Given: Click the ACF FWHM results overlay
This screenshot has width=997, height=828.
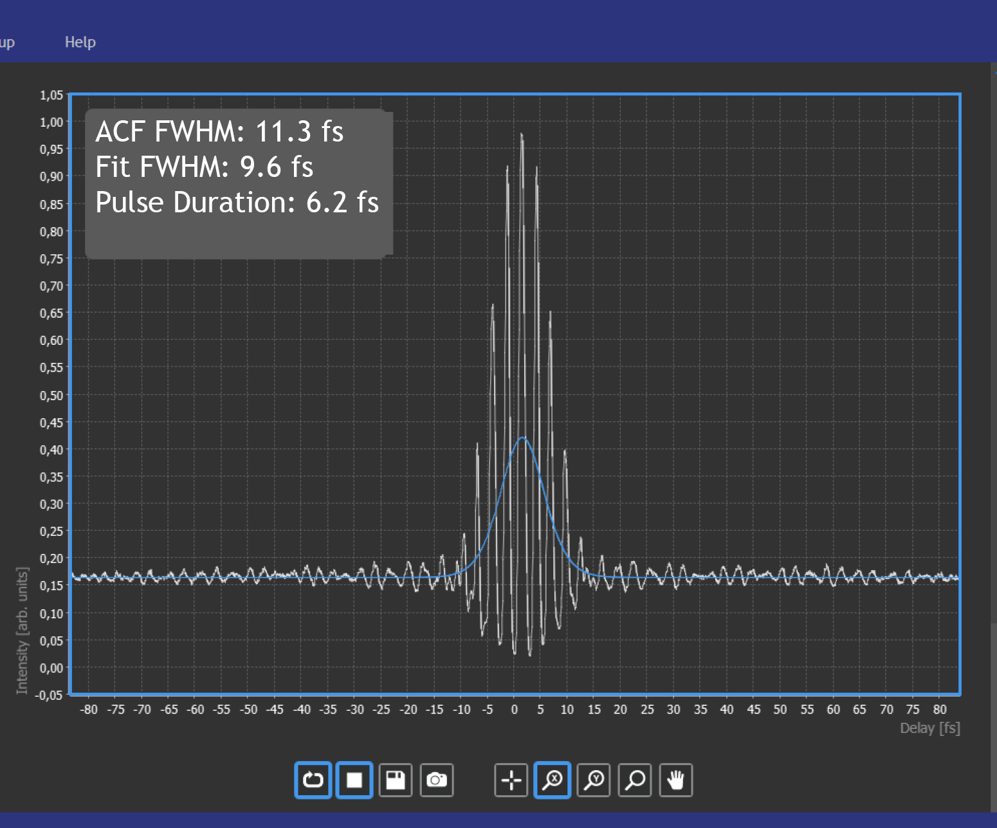Looking at the screenshot, I should point(219,132).
